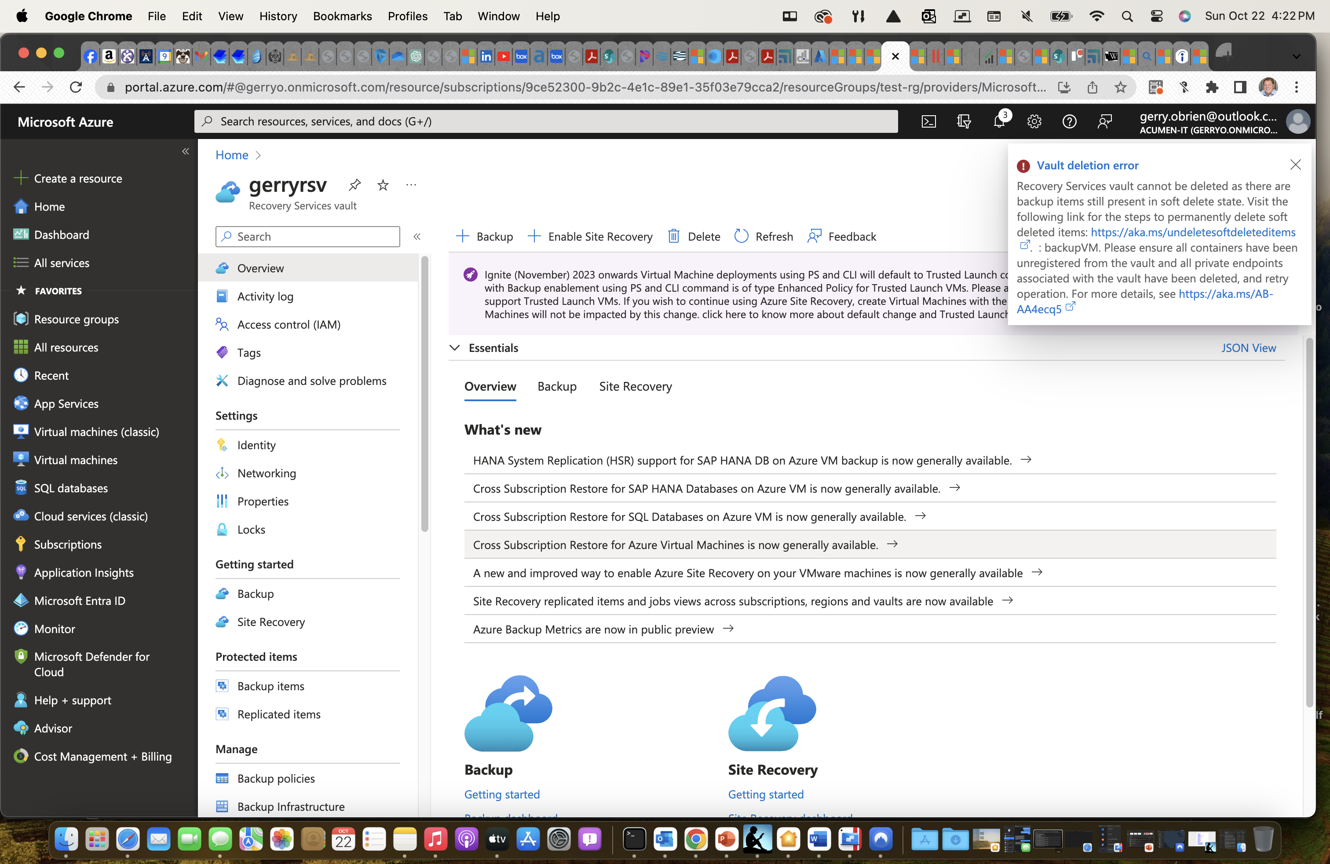This screenshot has height=864, width=1330.
Task: Click the Delete trash can toolbar button
Action: tap(694, 236)
